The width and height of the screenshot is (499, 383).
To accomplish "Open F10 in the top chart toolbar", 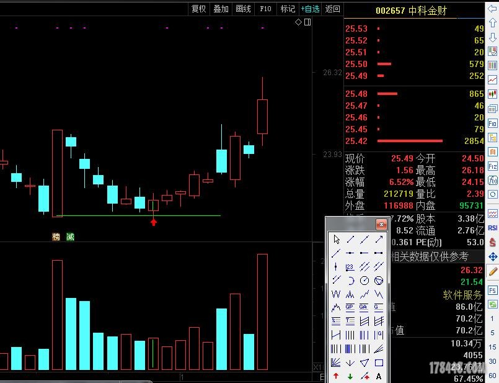I will point(265,9).
